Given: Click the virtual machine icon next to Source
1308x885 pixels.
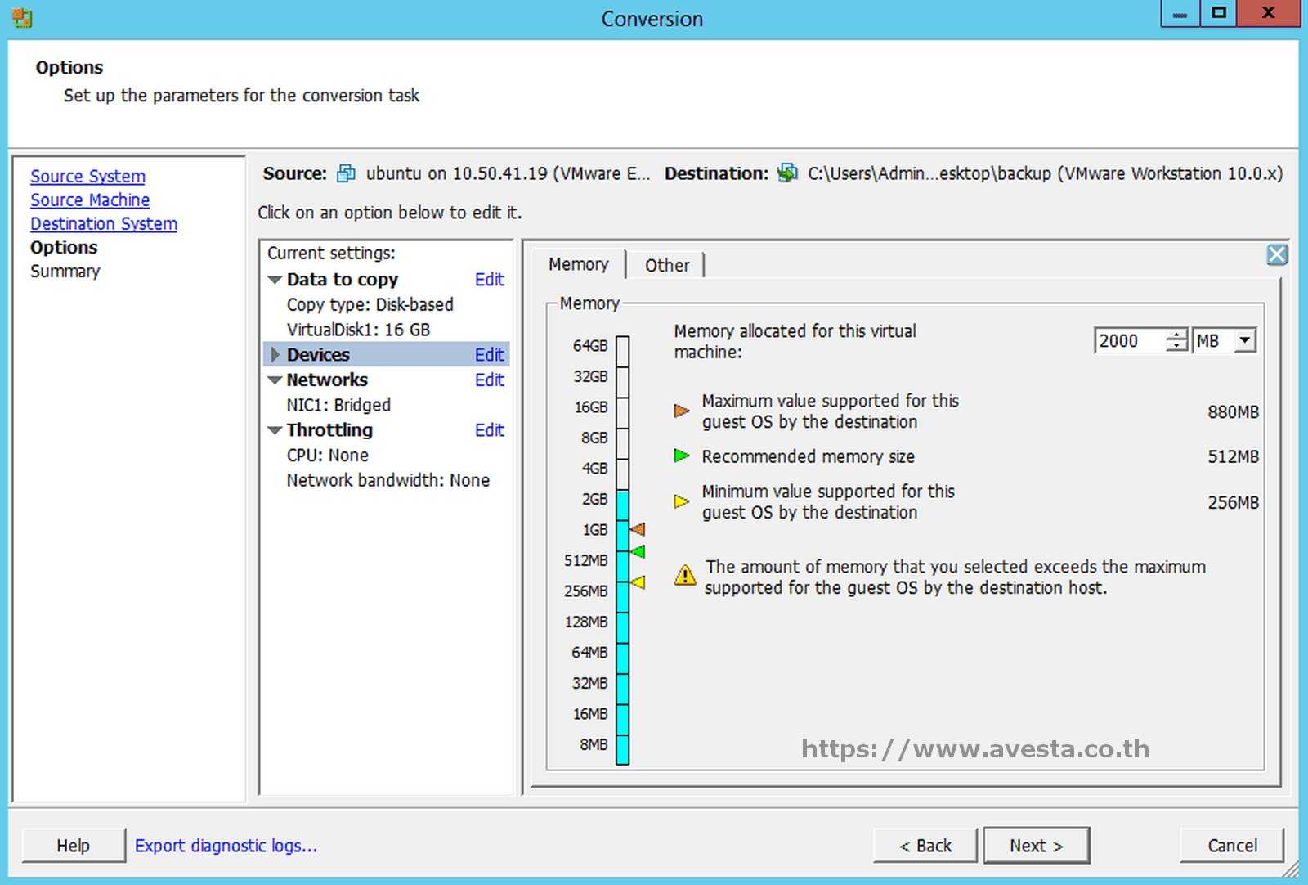Looking at the screenshot, I should coord(345,173).
